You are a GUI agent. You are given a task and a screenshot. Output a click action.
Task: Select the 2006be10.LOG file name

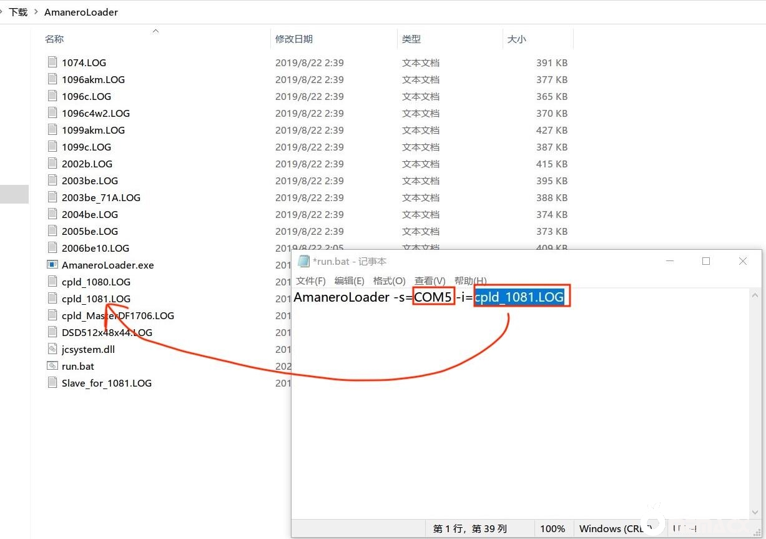pyautogui.click(x=96, y=248)
